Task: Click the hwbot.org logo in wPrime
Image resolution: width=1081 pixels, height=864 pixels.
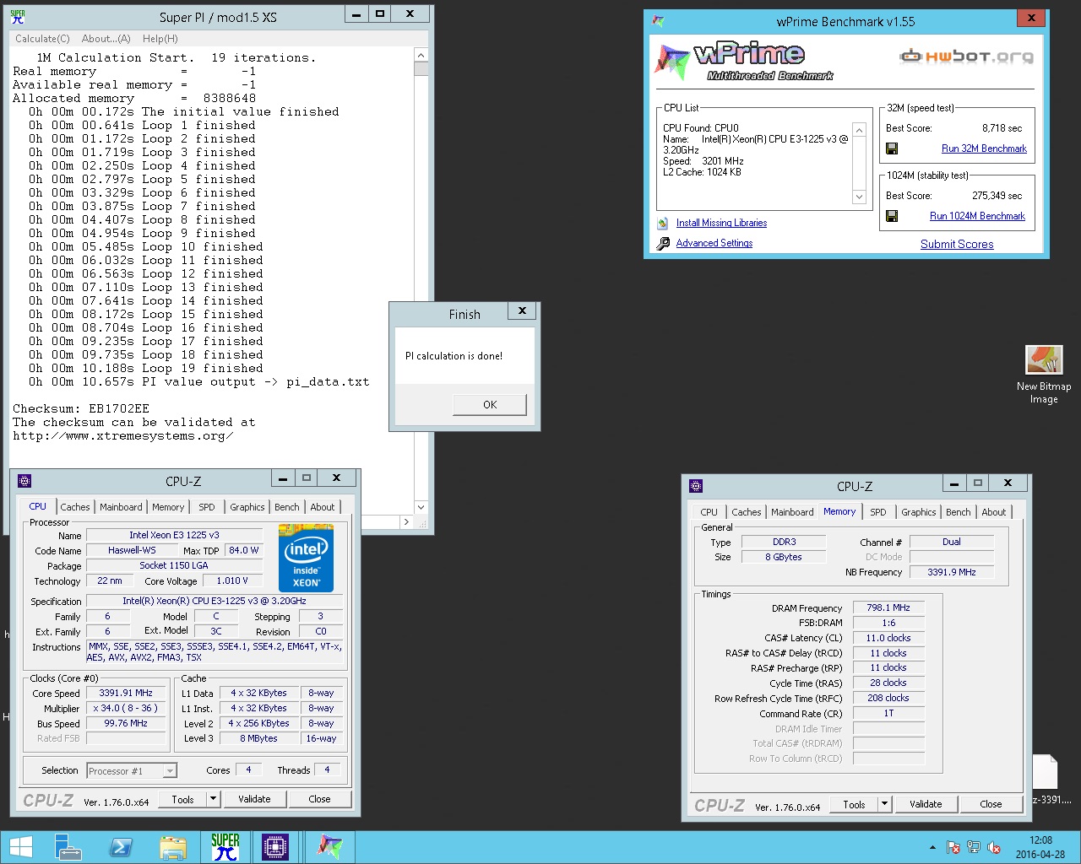Action: pos(966,57)
